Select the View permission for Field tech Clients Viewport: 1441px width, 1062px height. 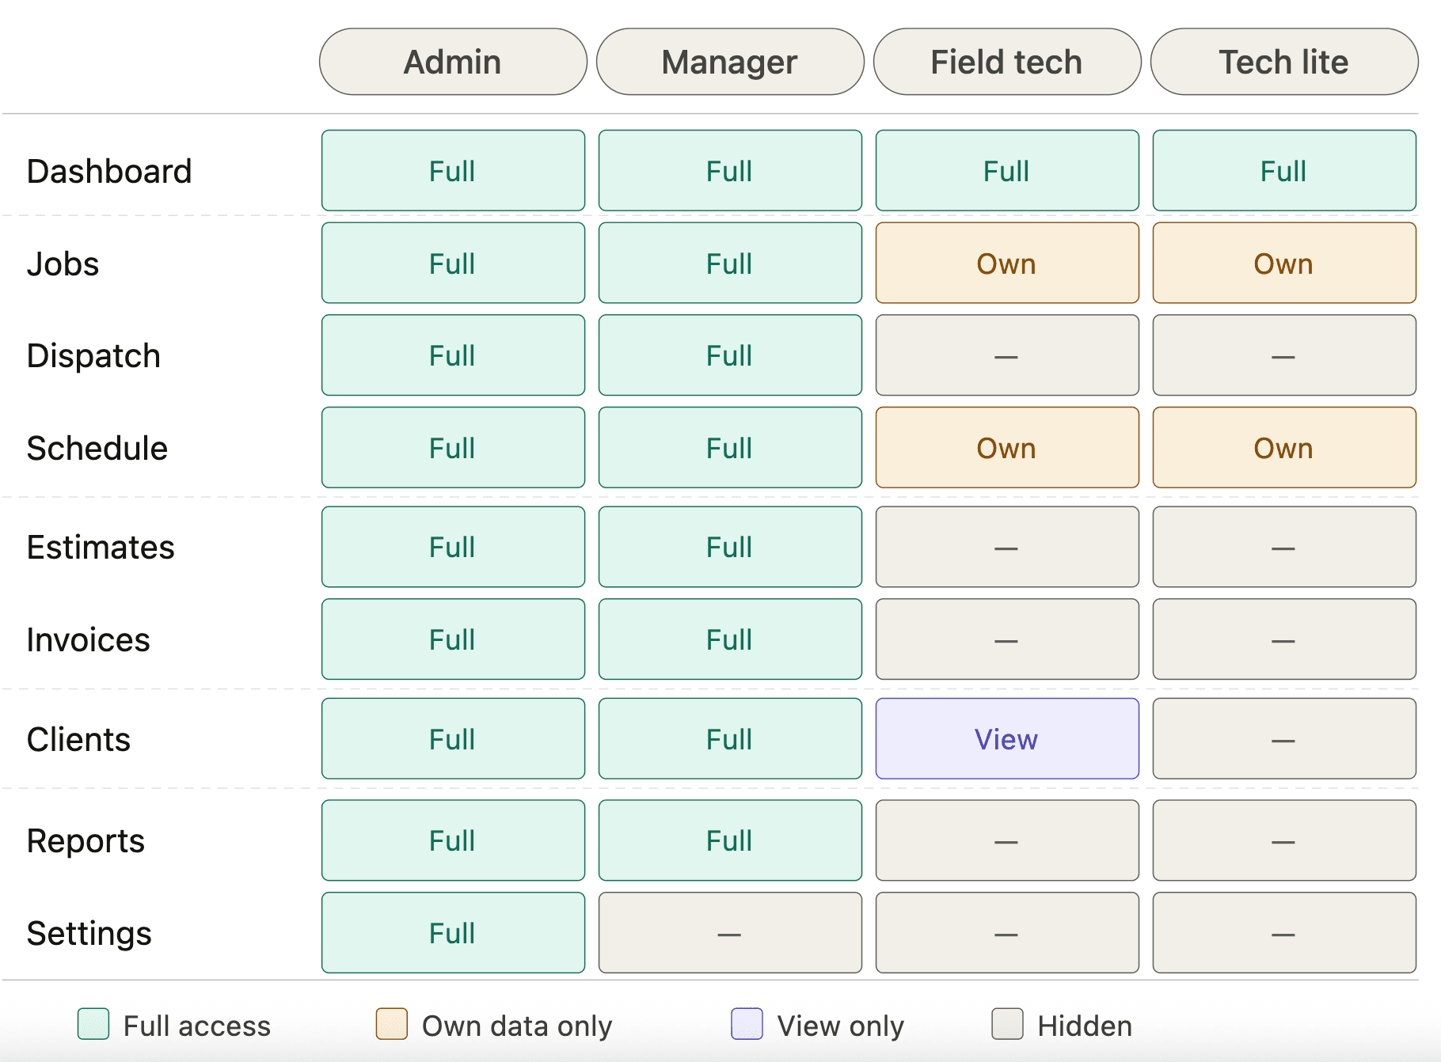1006,738
